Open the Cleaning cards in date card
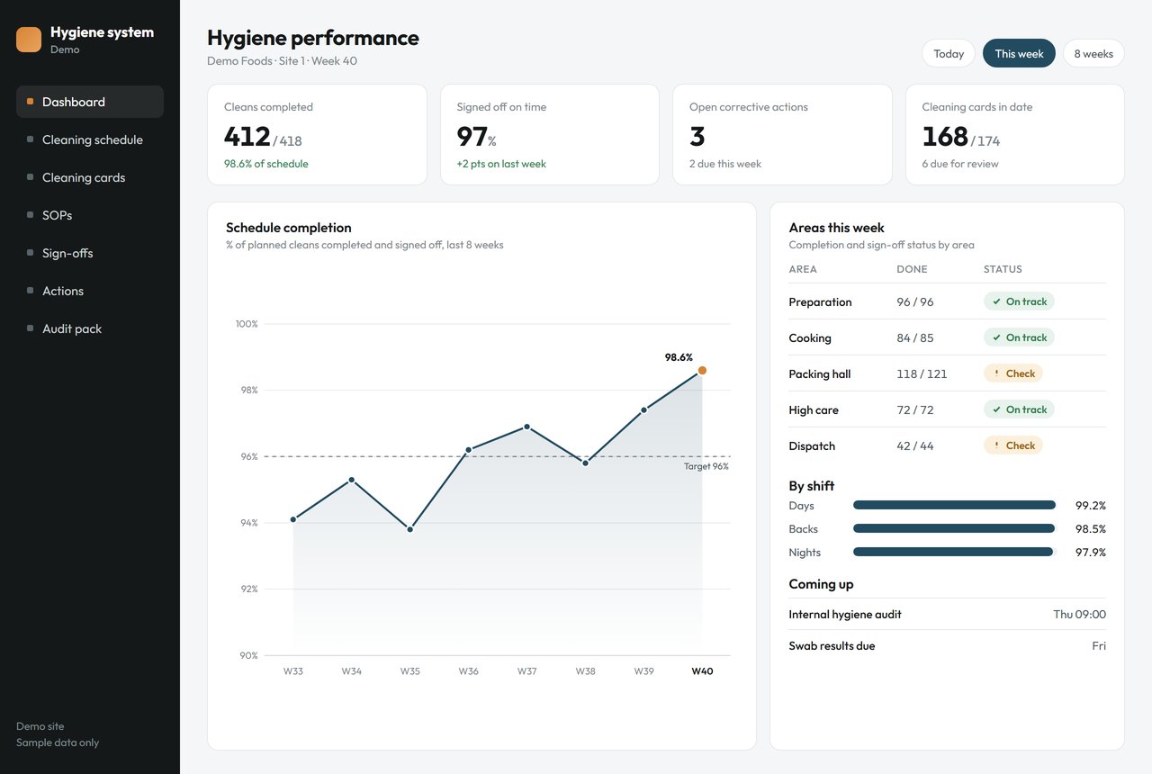 coord(1015,135)
